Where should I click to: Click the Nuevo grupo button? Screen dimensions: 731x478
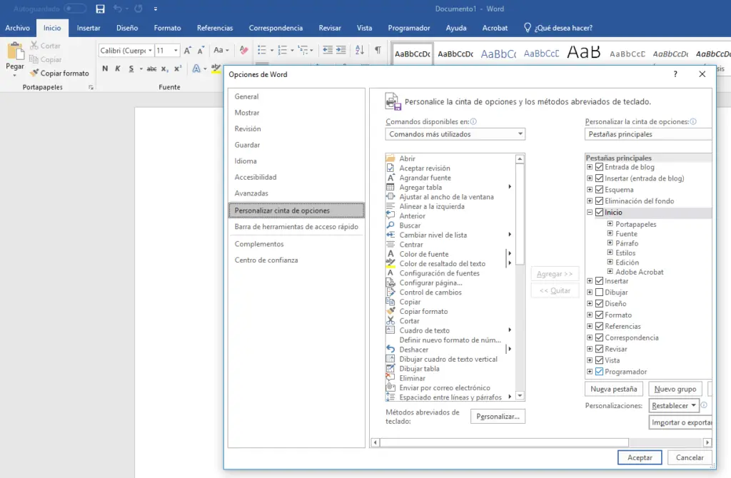[675, 389]
